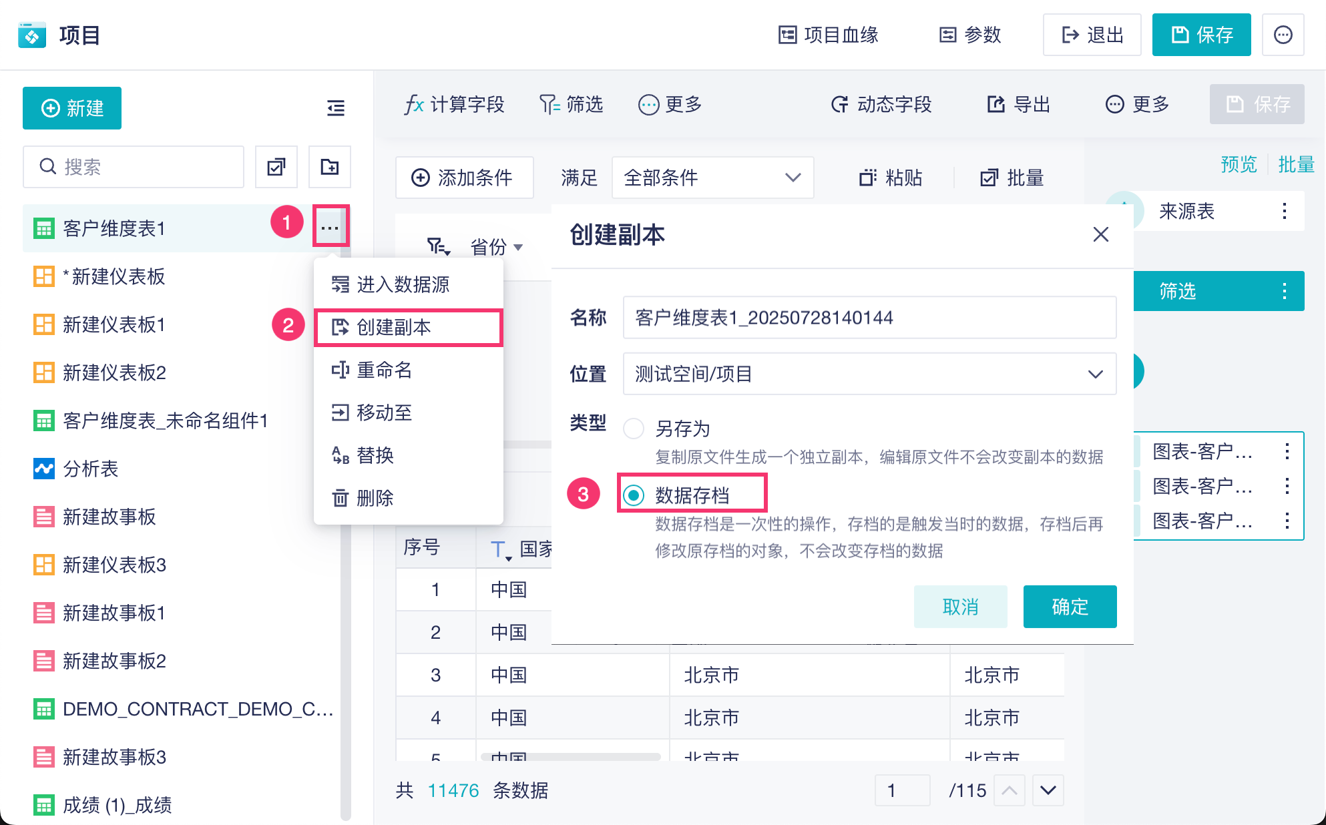Choose 重命名 from the context menu
The height and width of the screenshot is (825, 1326).
(383, 370)
